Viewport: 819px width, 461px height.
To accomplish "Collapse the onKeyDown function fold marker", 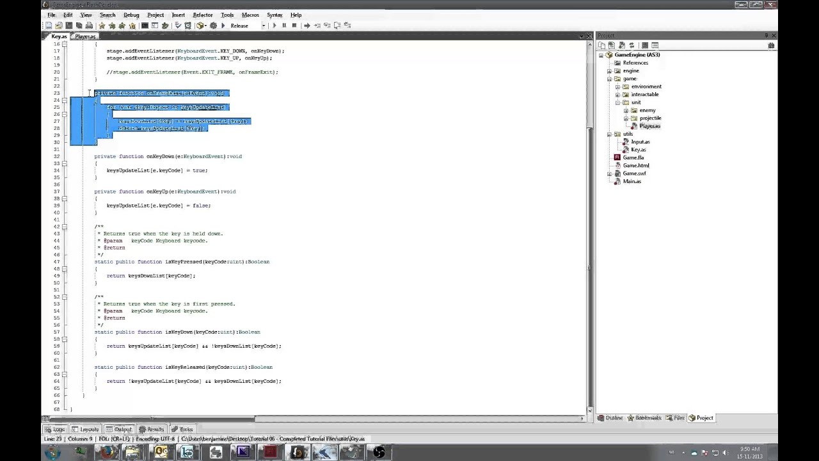I will [x=65, y=163].
